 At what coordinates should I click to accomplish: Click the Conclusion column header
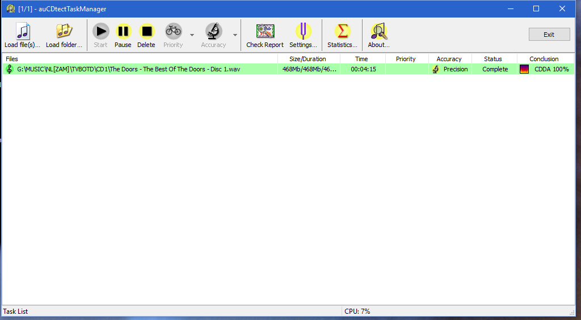(x=544, y=59)
